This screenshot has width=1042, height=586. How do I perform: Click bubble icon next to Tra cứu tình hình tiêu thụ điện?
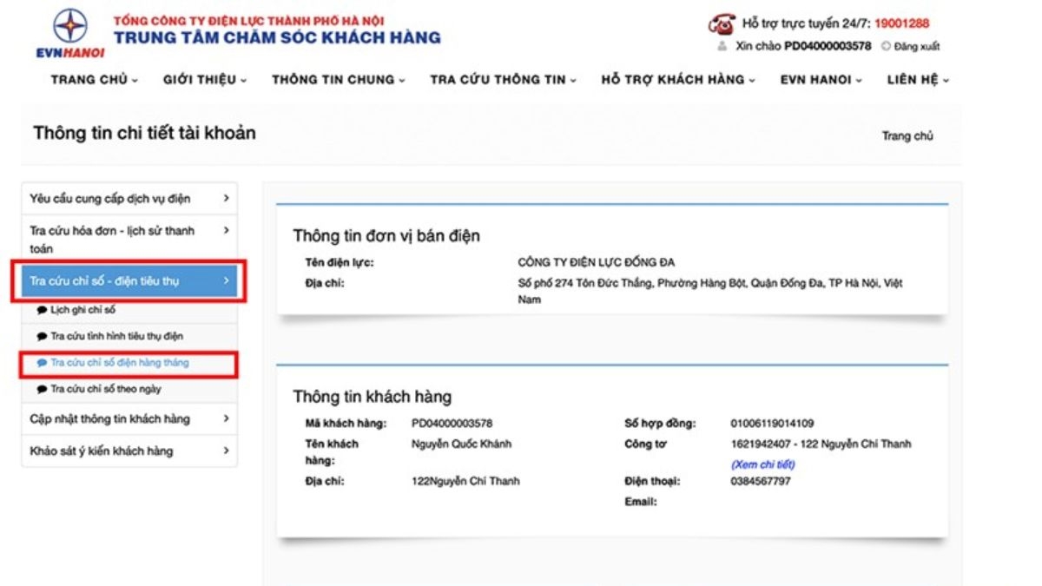(42, 336)
